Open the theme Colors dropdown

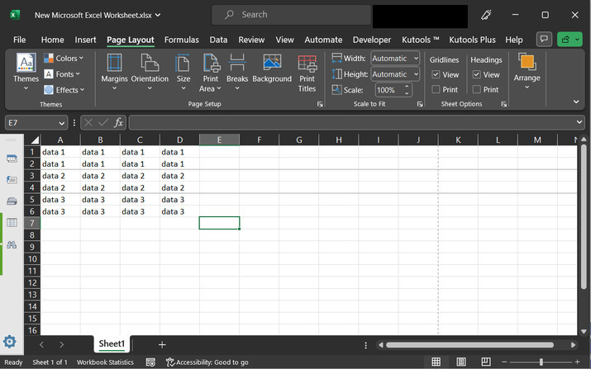point(64,59)
